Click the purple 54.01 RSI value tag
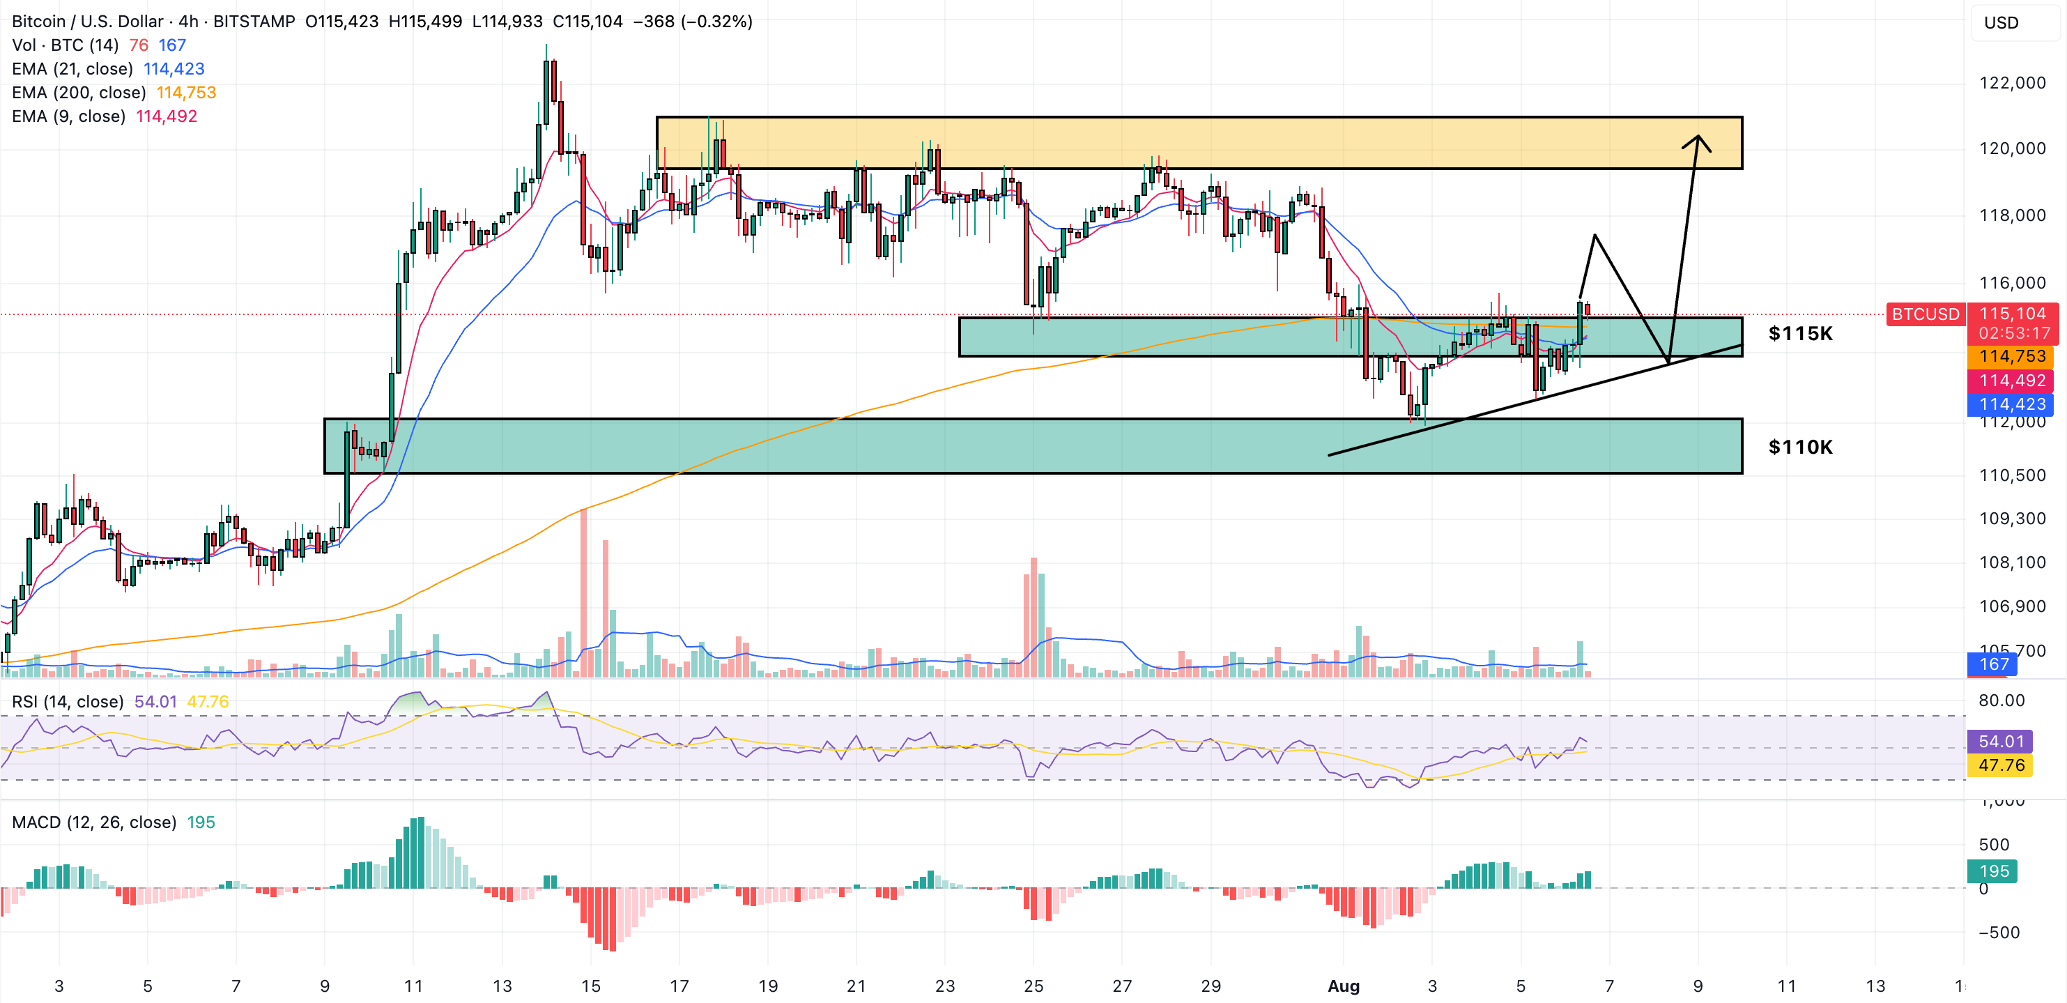Screen dimensions: 2067x1003 click(x=2000, y=742)
